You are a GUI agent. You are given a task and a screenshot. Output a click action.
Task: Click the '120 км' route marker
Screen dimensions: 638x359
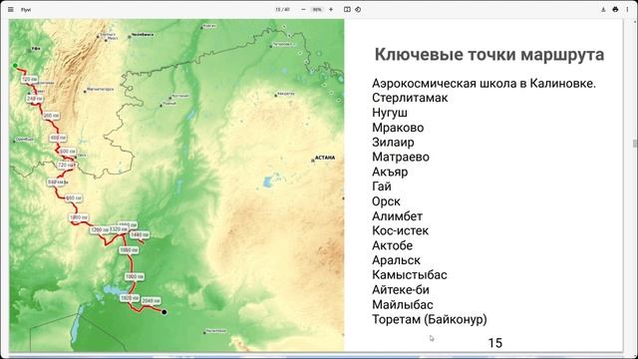click(30, 80)
